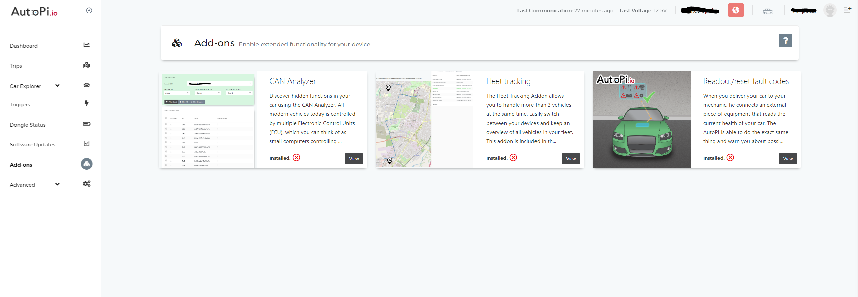
Task: Click the Last Communication status text
Action: pos(565,11)
